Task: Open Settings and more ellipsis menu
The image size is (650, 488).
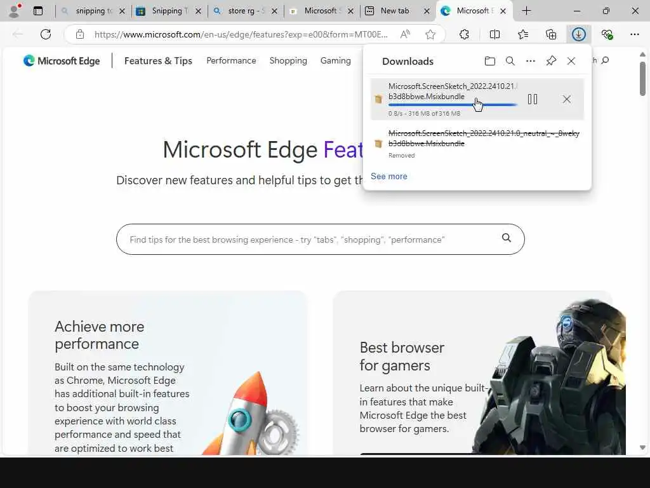Action: pyautogui.click(x=635, y=34)
